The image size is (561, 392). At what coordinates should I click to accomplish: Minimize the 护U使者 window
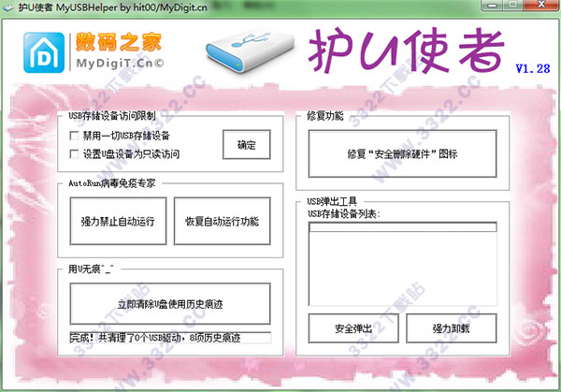[493, 6]
